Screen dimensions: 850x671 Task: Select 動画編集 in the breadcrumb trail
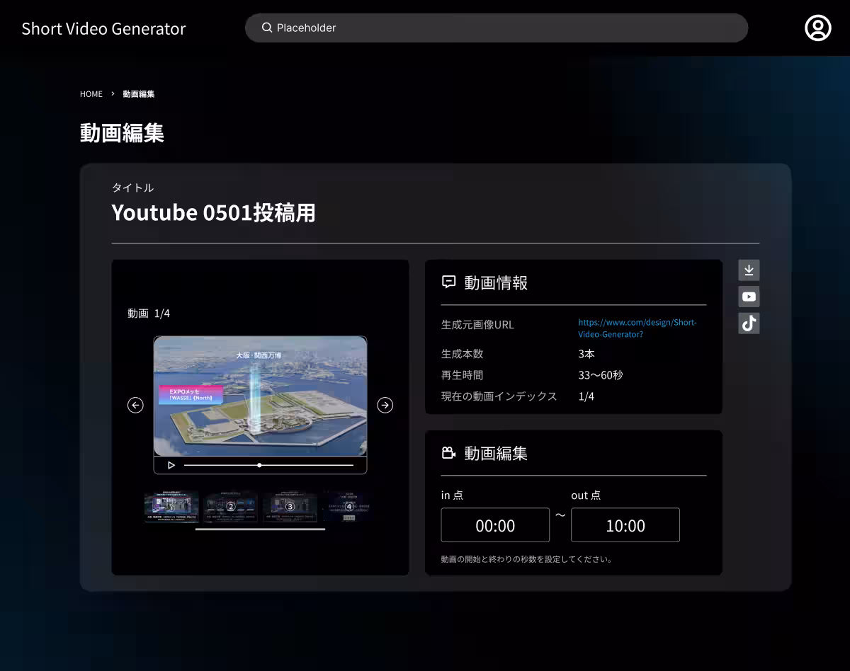[139, 93]
